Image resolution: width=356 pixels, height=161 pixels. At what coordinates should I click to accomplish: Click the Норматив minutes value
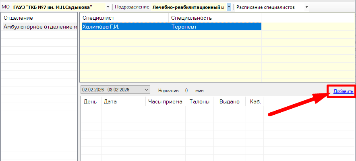[x=186, y=91]
